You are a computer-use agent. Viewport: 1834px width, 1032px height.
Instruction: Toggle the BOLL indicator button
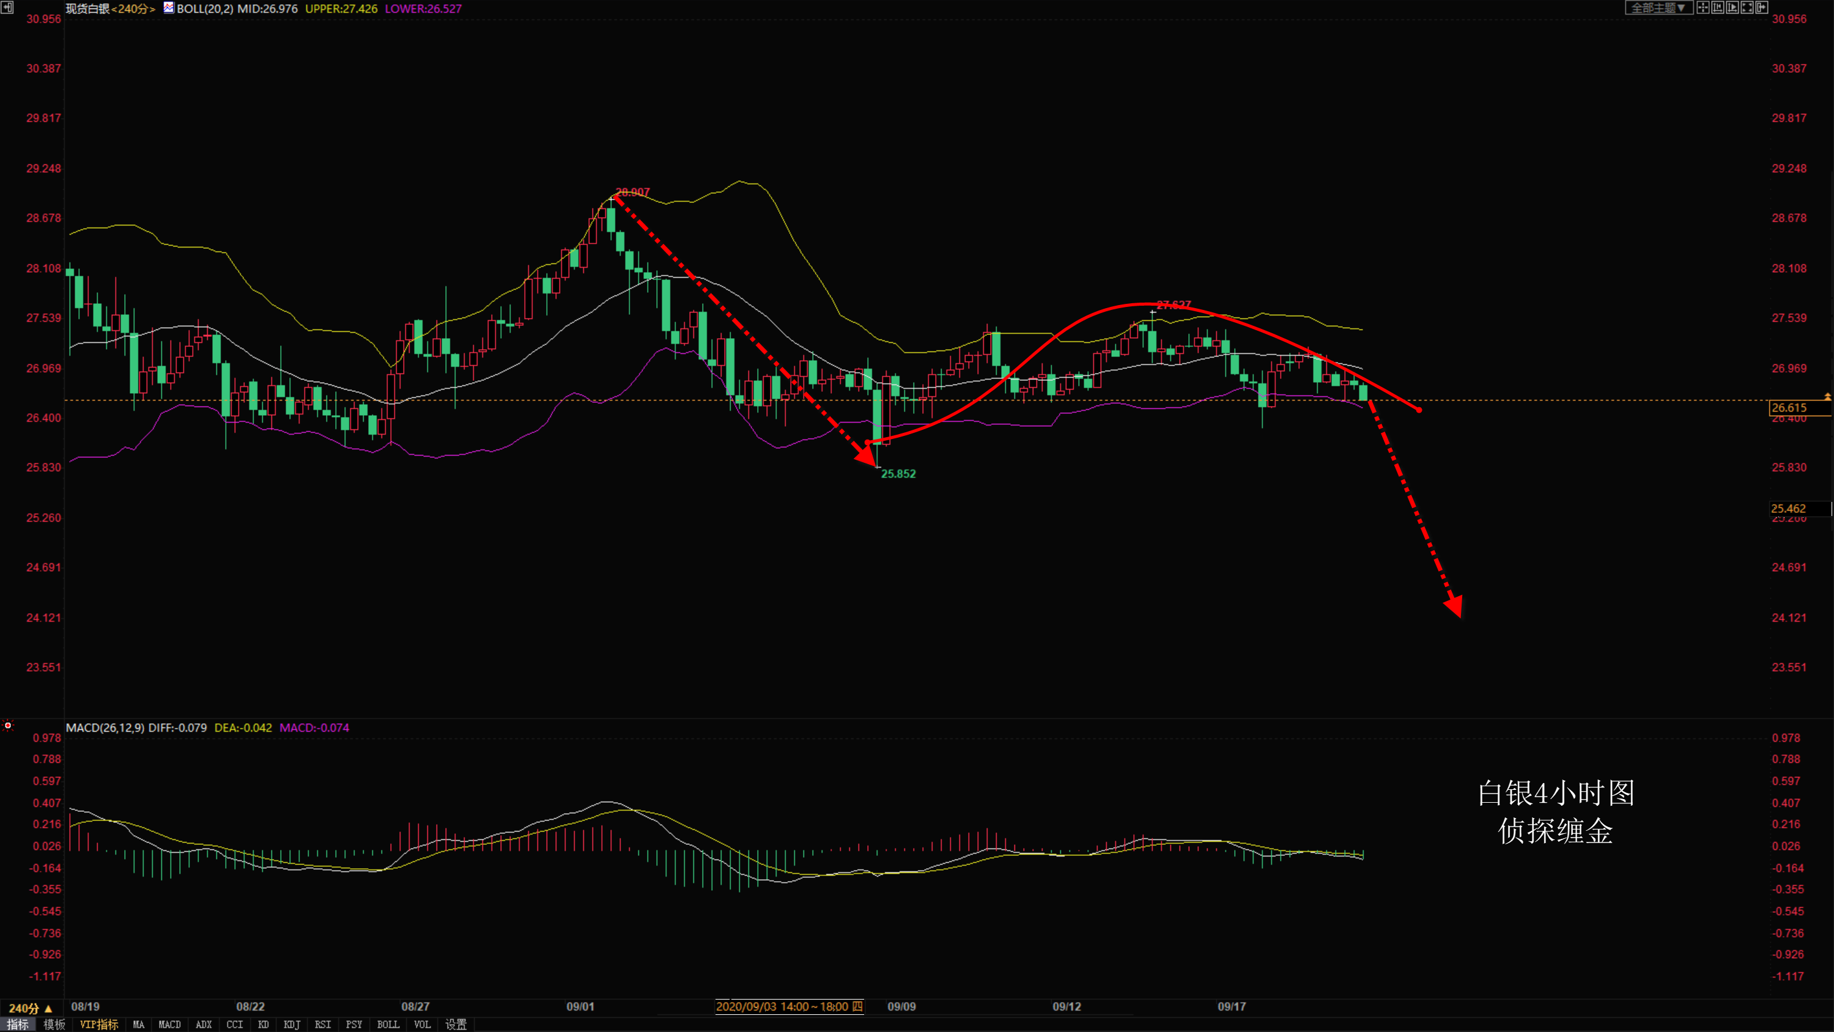tap(388, 1024)
